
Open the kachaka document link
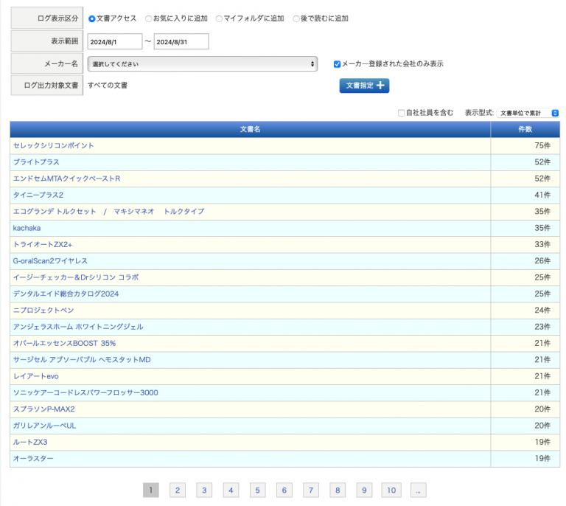coord(27,228)
